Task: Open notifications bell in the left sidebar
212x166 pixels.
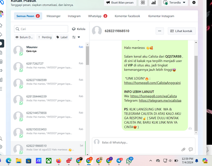Action: pyautogui.click(x=1, y=34)
